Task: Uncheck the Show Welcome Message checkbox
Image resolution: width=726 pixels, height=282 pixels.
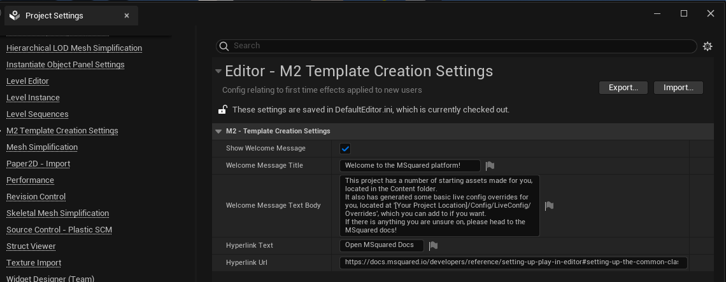Action: [345, 149]
